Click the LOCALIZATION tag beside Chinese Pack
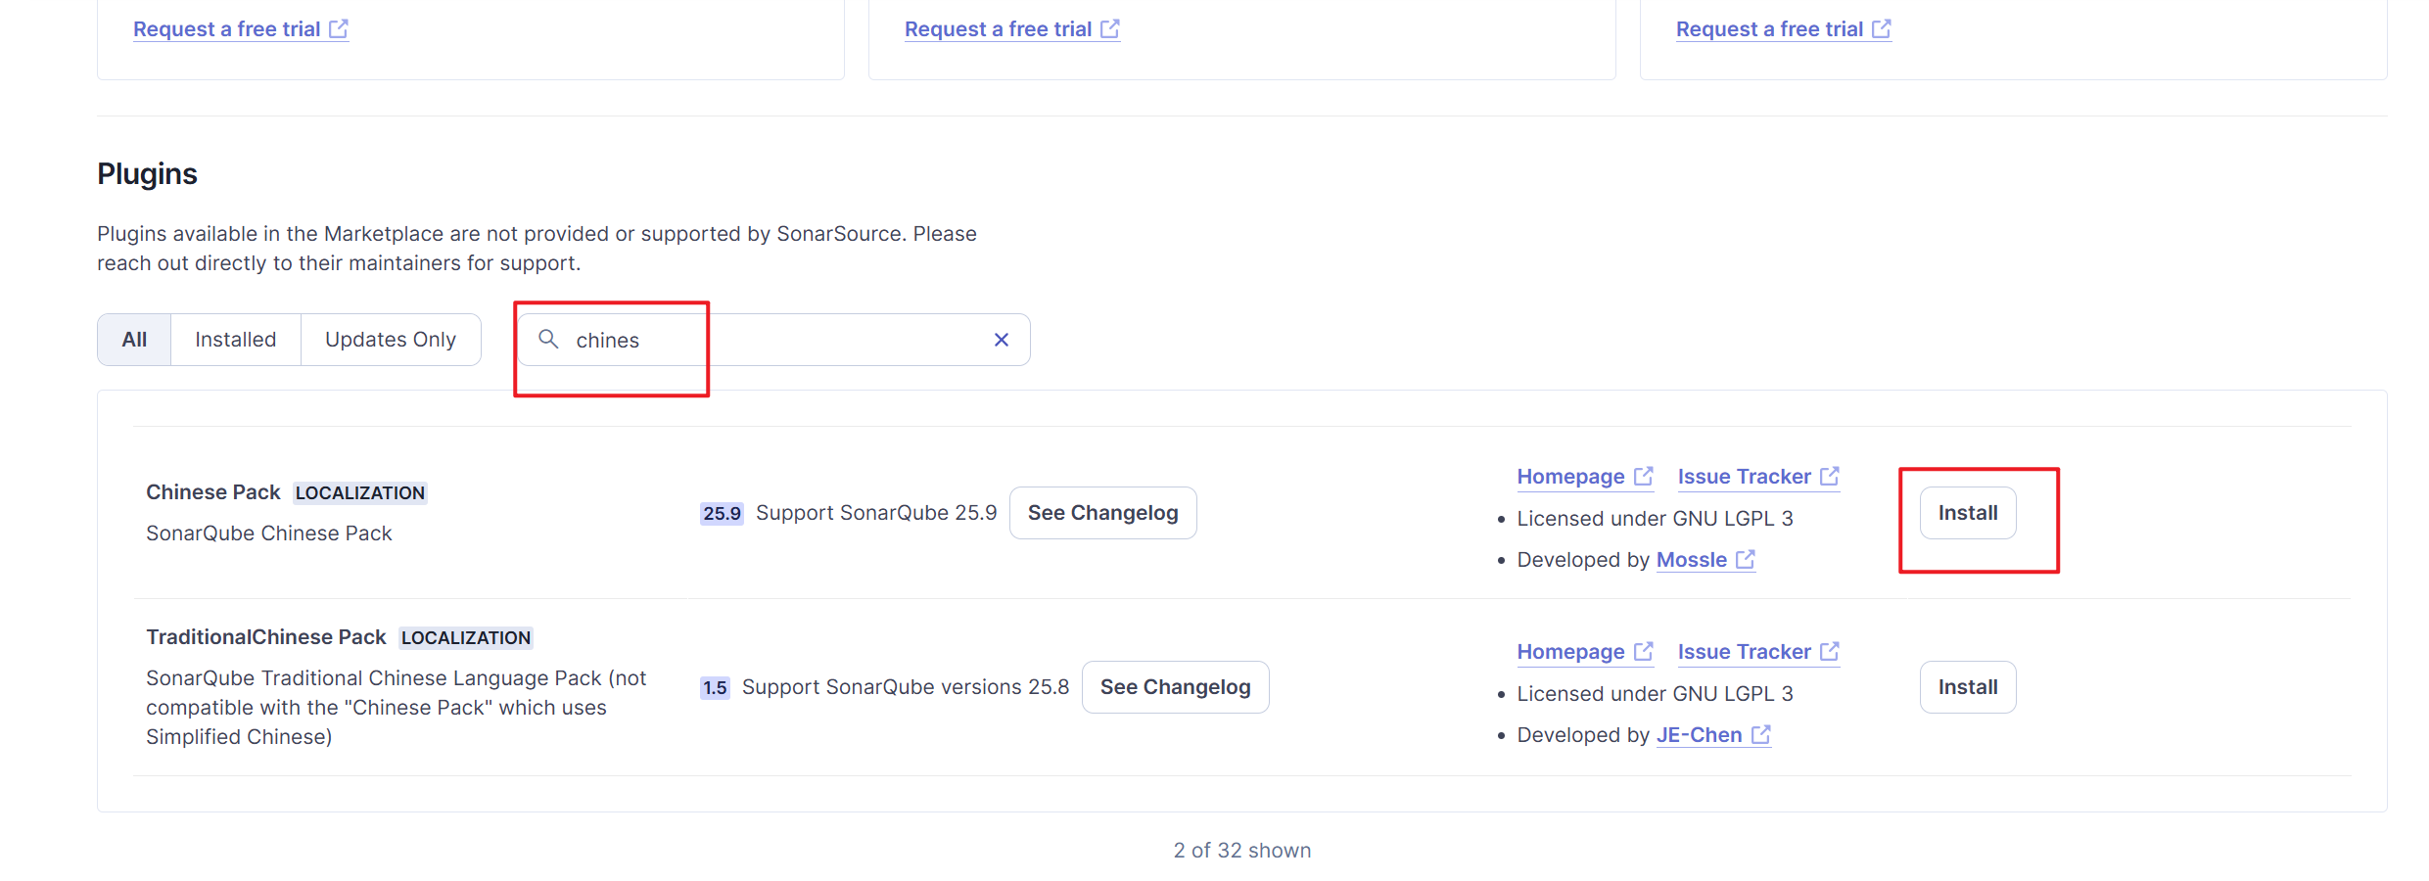This screenshot has width=2429, height=881. pos(360,492)
